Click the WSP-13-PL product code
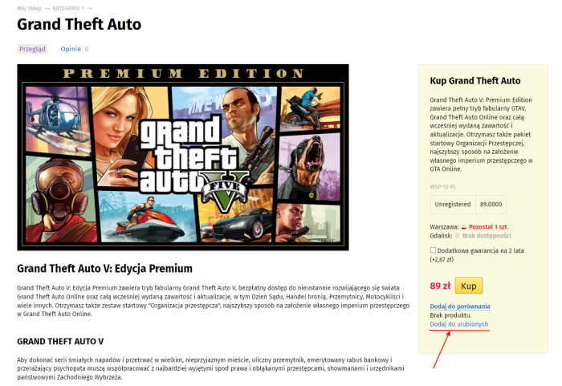This screenshot has height=386, width=562. (x=442, y=187)
